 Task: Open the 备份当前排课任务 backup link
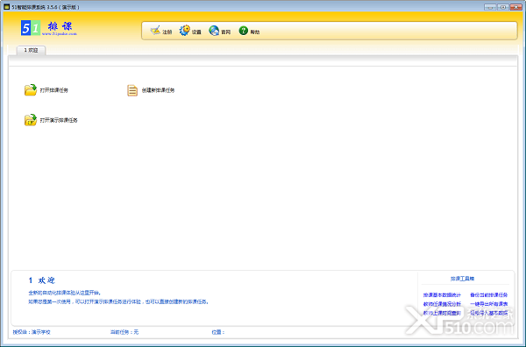click(489, 295)
